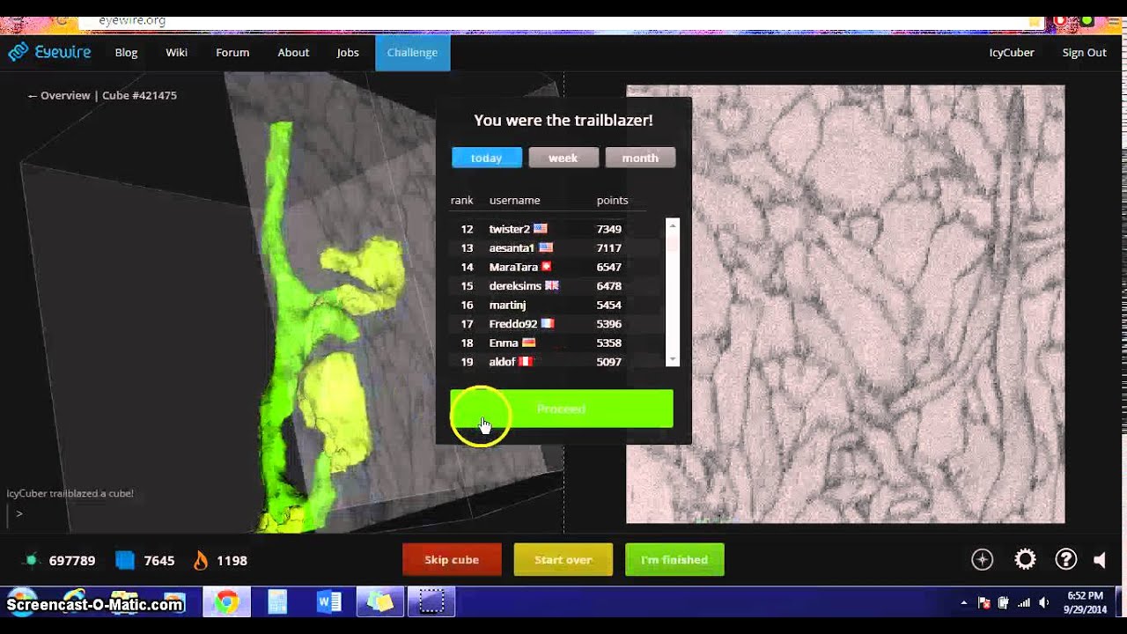Go to the Forum

coord(232,53)
